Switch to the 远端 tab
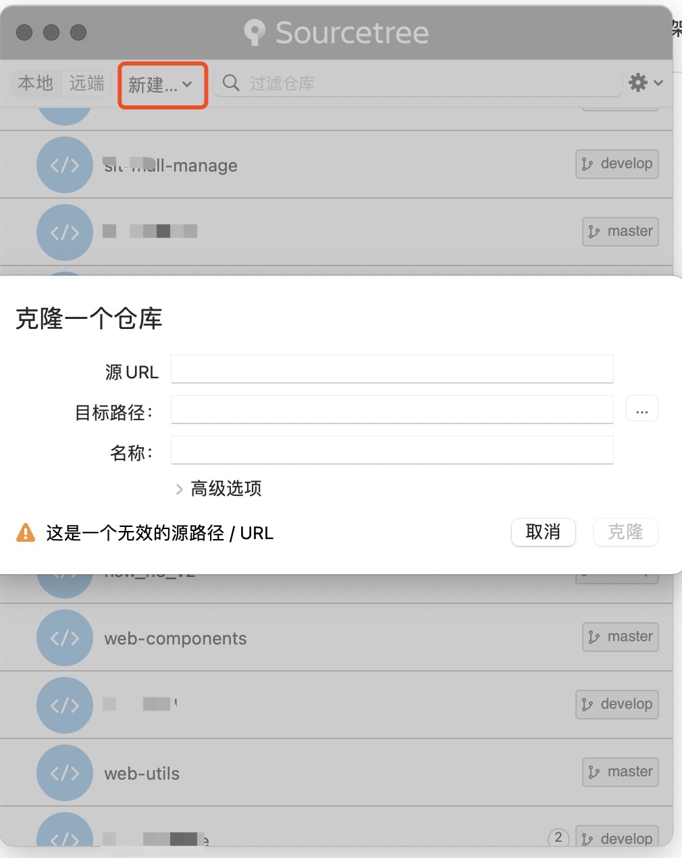682x858 pixels. click(86, 83)
